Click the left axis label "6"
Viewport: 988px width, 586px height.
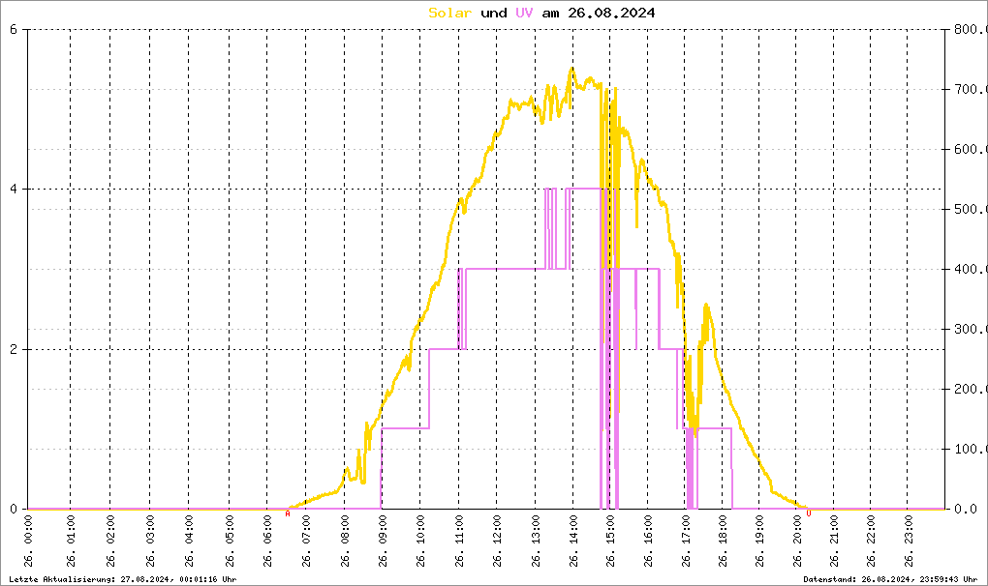pyautogui.click(x=14, y=30)
